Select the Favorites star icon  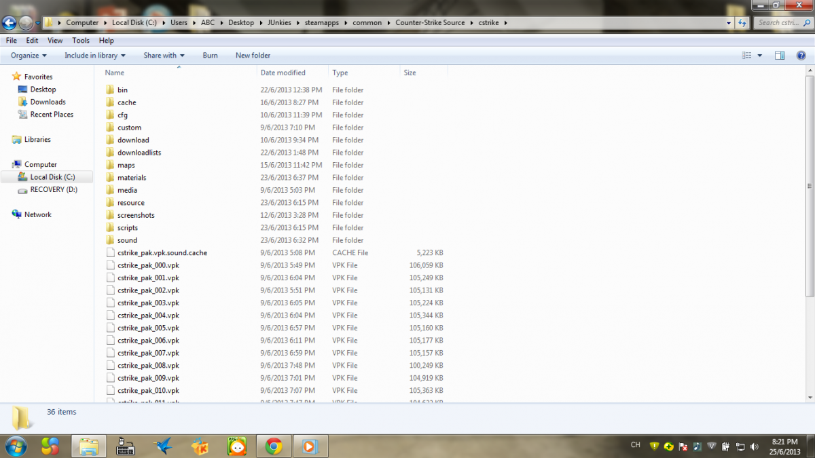pos(17,77)
